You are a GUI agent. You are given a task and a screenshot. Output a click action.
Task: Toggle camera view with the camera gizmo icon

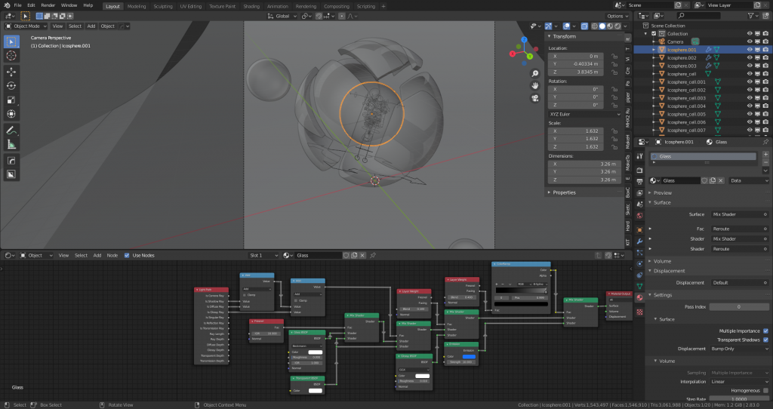pos(534,97)
